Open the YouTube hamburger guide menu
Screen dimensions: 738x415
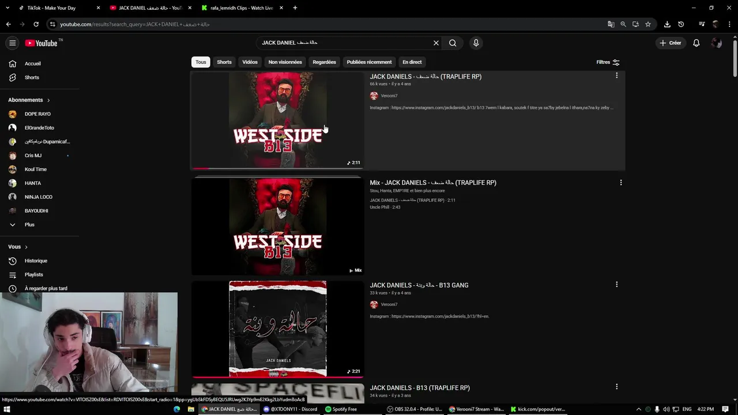[12, 43]
